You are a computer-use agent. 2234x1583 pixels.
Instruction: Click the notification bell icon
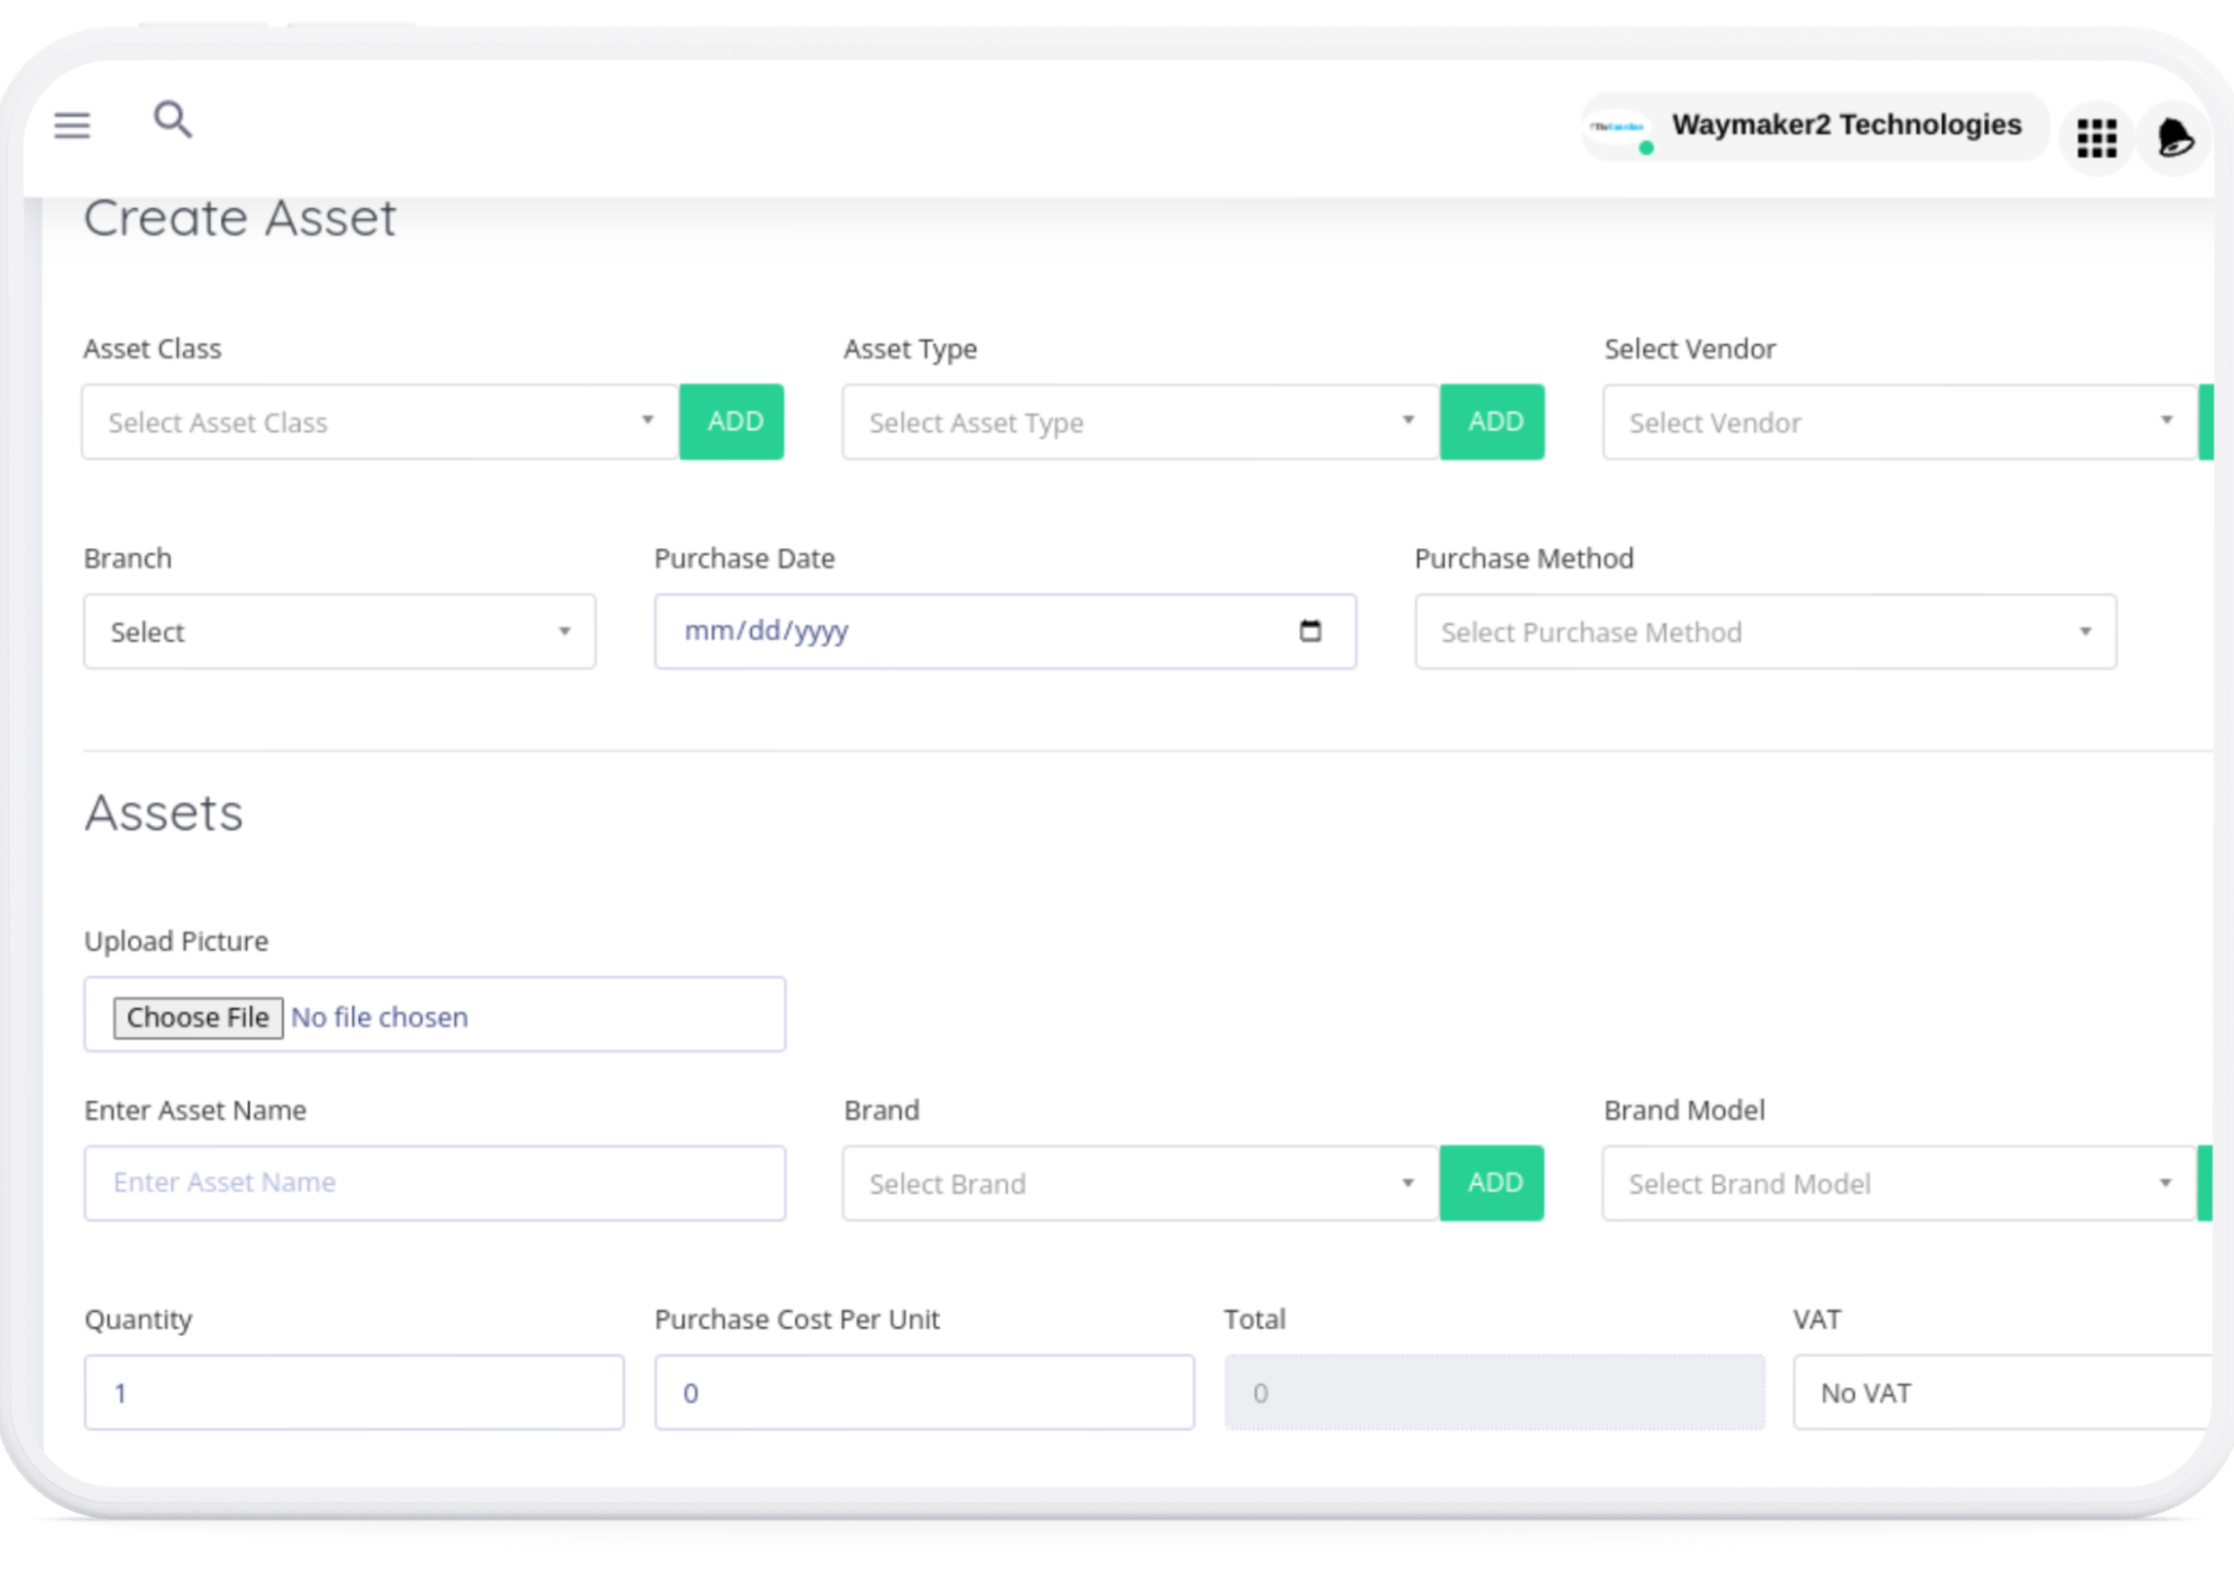pyautogui.click(x=2175, y=138)
